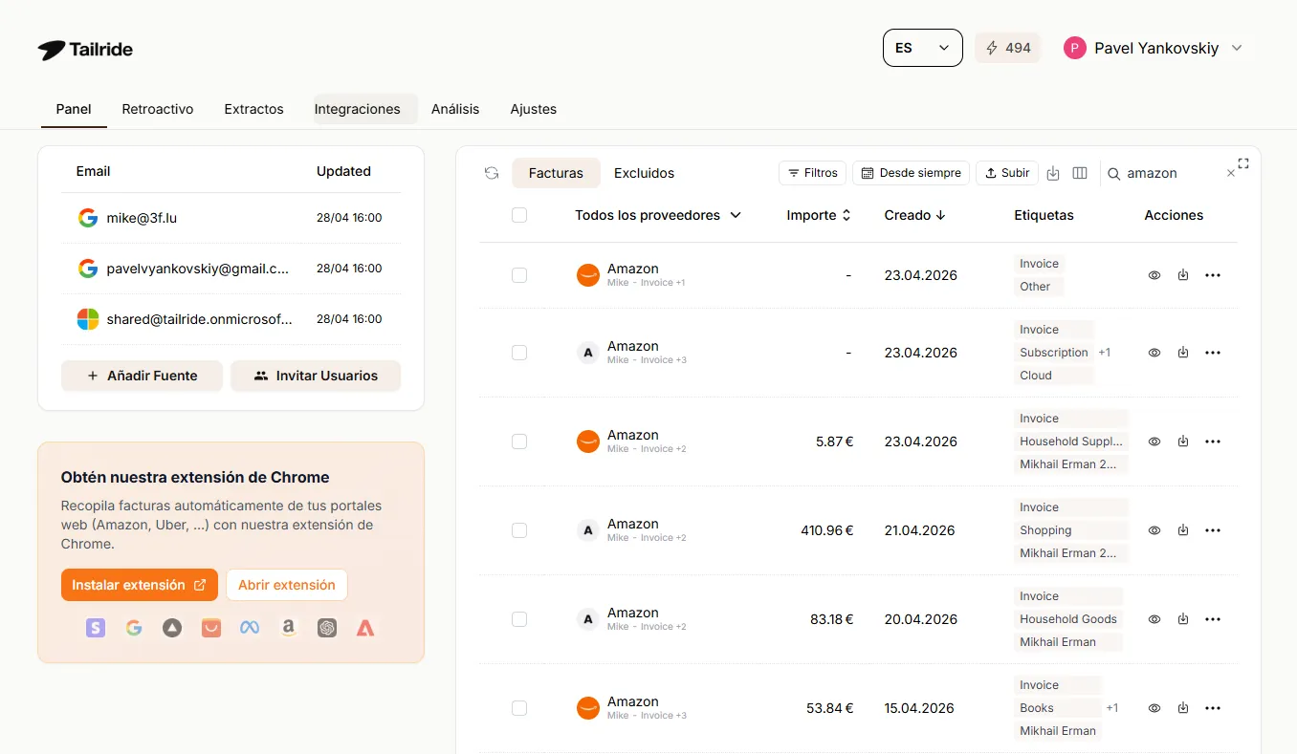This screenshot has width=1297, height=754.
Task: Click the magnifier search icon
Action: tap(1114, 174)
